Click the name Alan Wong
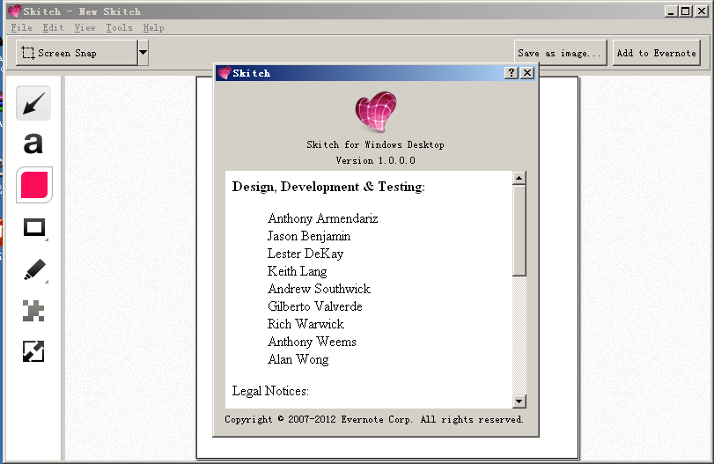The height and width of the screenshot is (464, 714). coord(298,359)
